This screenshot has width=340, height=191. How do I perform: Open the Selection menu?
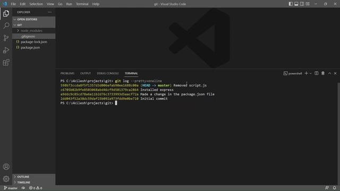pyautogui.click(x=36, y=4)
